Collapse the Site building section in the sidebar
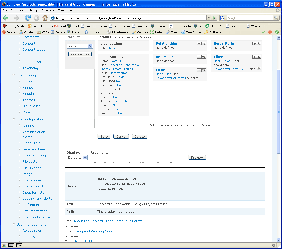Screen dimensions: 282x249 (x=14, y=75)
